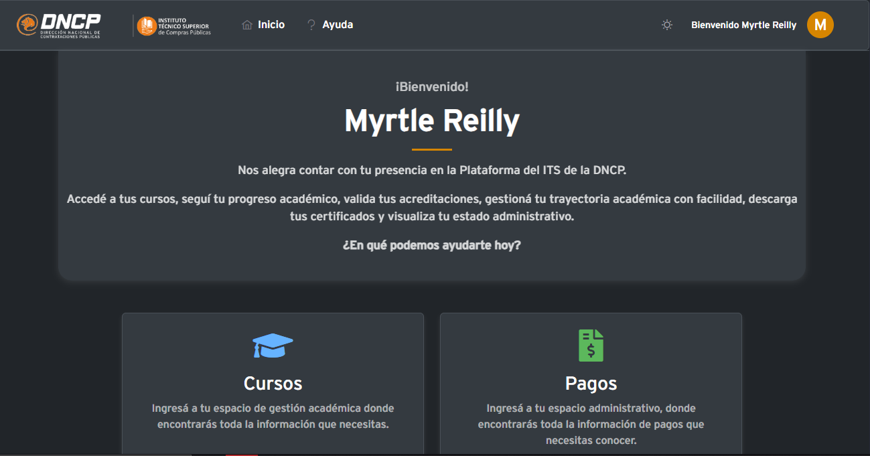Click the Cursos card description text

point(273,416)
